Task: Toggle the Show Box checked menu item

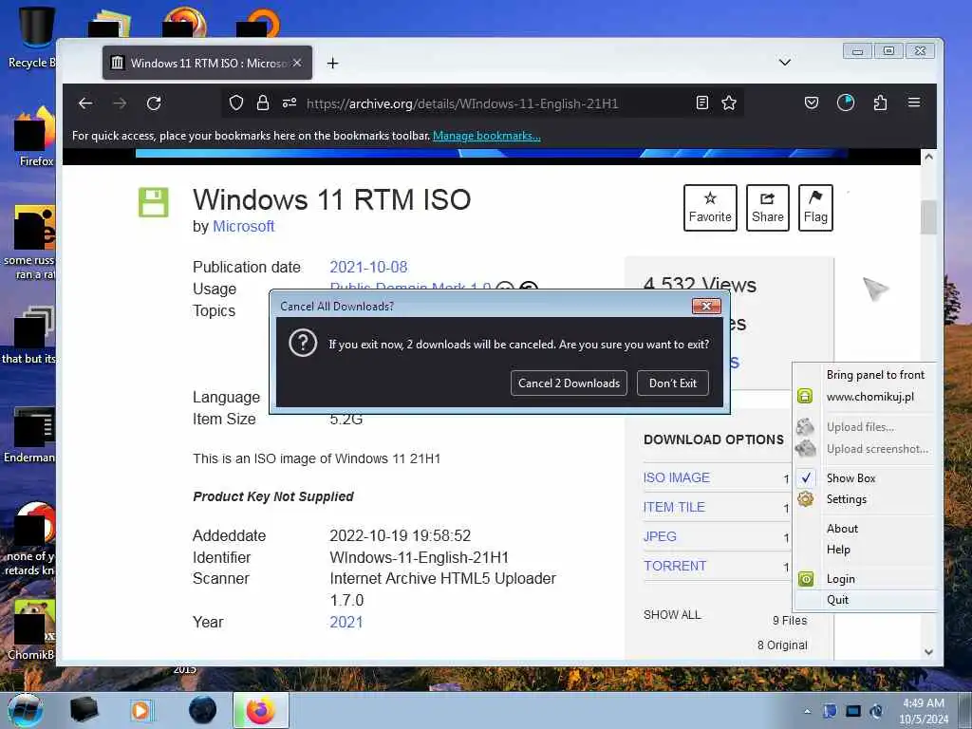Action: click(x=866, y=478)
